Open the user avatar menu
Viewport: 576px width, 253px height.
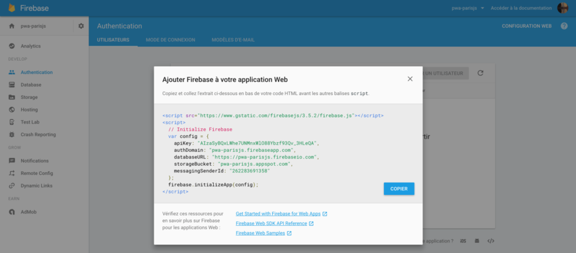(x=563, y=8)
